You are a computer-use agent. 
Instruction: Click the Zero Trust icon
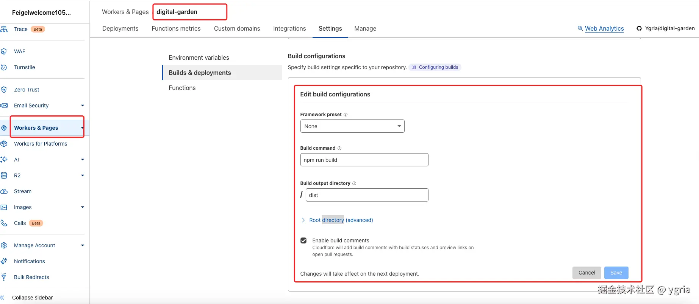(4, 90)
